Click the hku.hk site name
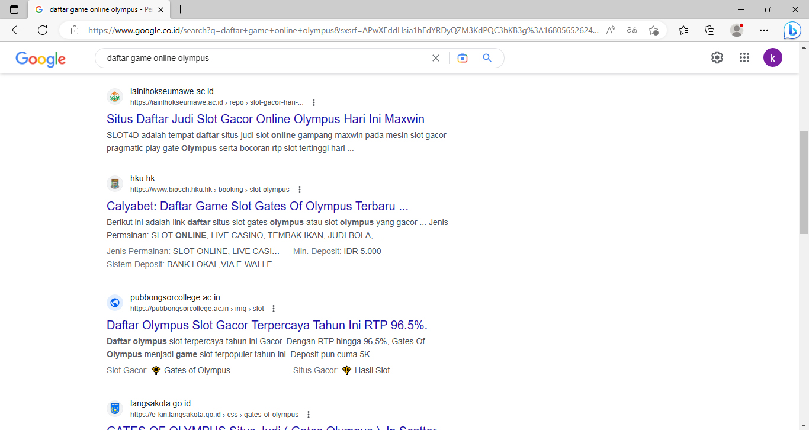The height and width of the screenshot is (430, 809). tap(143, 178)
